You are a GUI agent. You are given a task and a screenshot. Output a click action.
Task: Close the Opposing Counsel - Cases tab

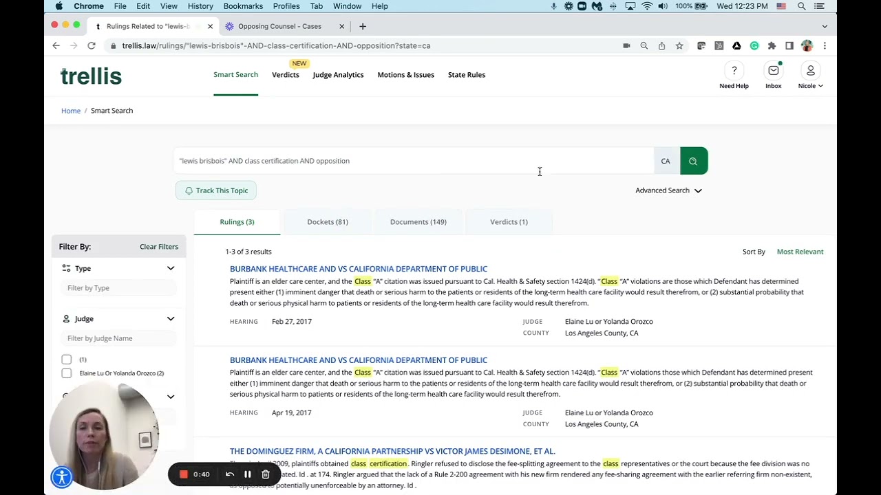(x=341, y=26)
